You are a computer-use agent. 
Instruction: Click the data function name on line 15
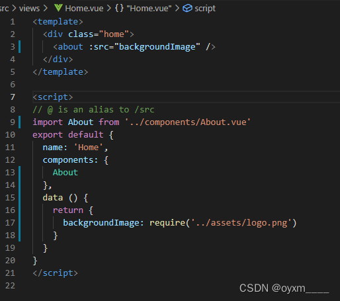53,198
